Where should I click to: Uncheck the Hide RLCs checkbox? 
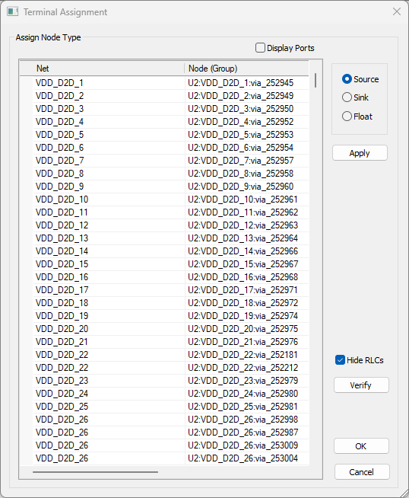(x=340, y=360)
